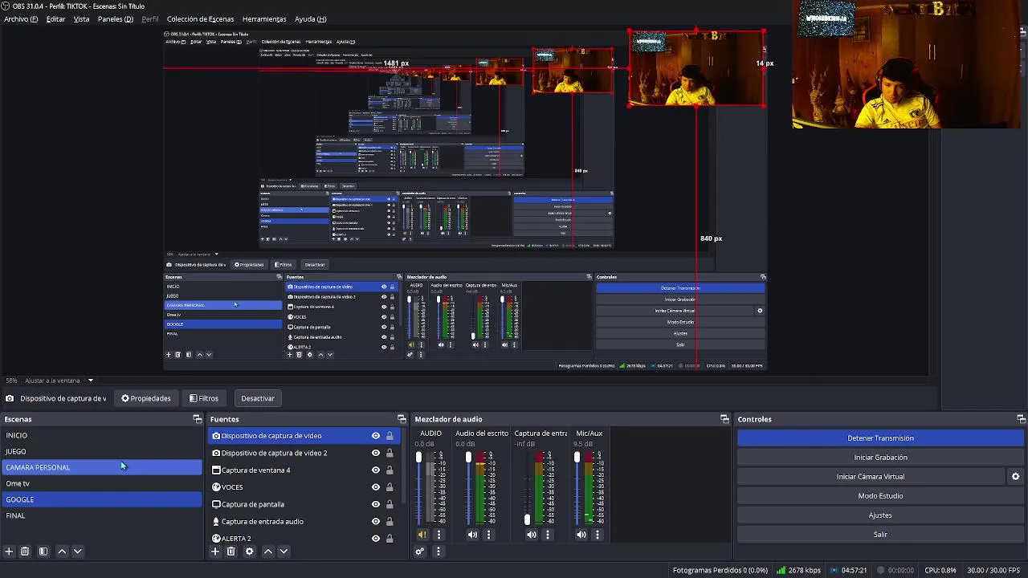The width and height of the screenshot is (1028, 578).
Task: Open options menu for the AUDIO channel
Action: pyautogui.click(x=439, y=535)
